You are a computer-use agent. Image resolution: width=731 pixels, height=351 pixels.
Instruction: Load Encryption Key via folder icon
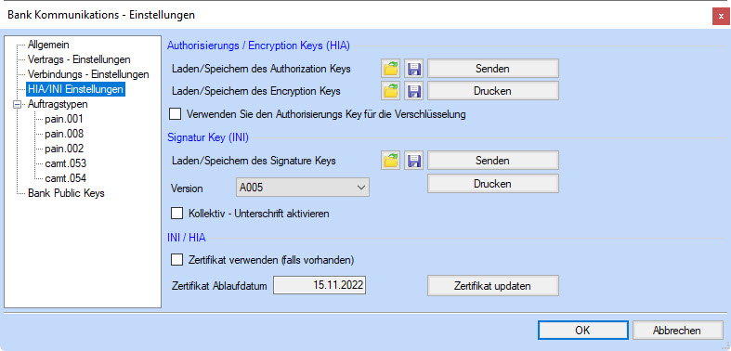(x=391, y=91)
